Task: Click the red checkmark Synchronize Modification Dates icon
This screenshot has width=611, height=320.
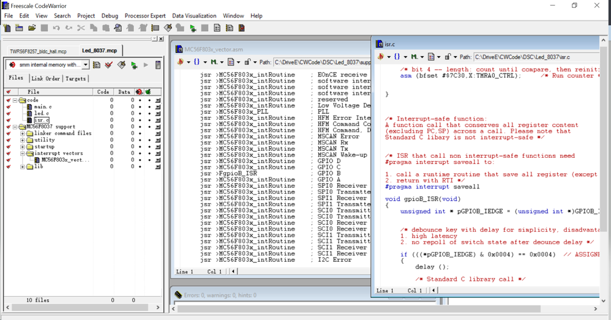Action: pyautogui.click(x=109, y=65)
